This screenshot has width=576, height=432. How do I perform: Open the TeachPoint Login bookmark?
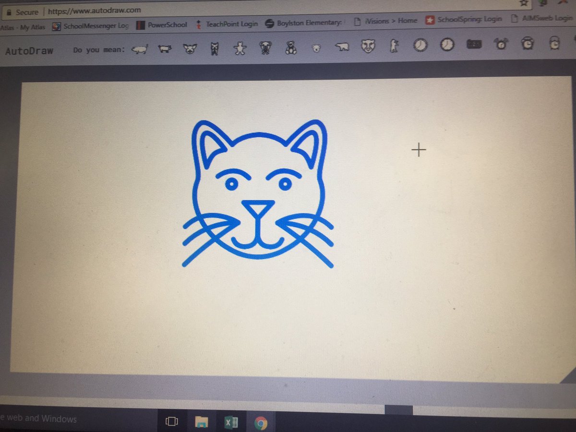(x=227, y=24)
